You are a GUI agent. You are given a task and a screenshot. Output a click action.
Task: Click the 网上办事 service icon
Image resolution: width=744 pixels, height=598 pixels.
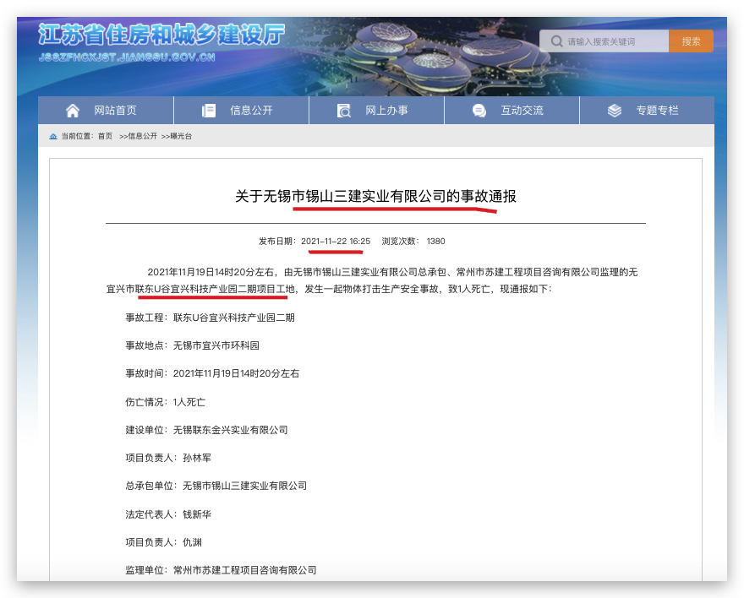point(344,111)
